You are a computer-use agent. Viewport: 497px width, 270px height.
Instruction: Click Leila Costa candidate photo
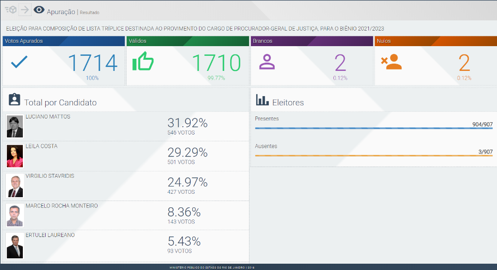tap(15, 156)
